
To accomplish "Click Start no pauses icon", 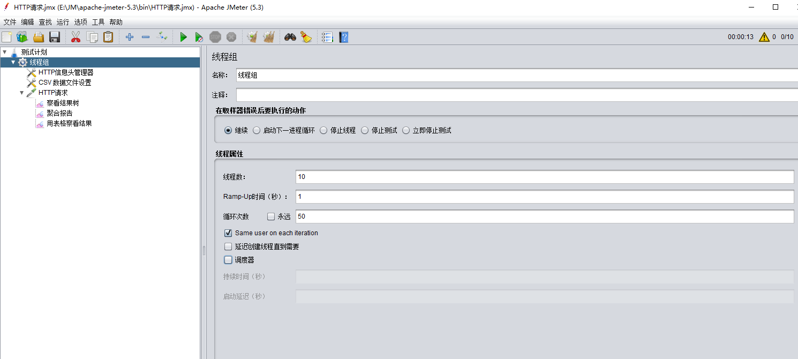I will (199, 37).
